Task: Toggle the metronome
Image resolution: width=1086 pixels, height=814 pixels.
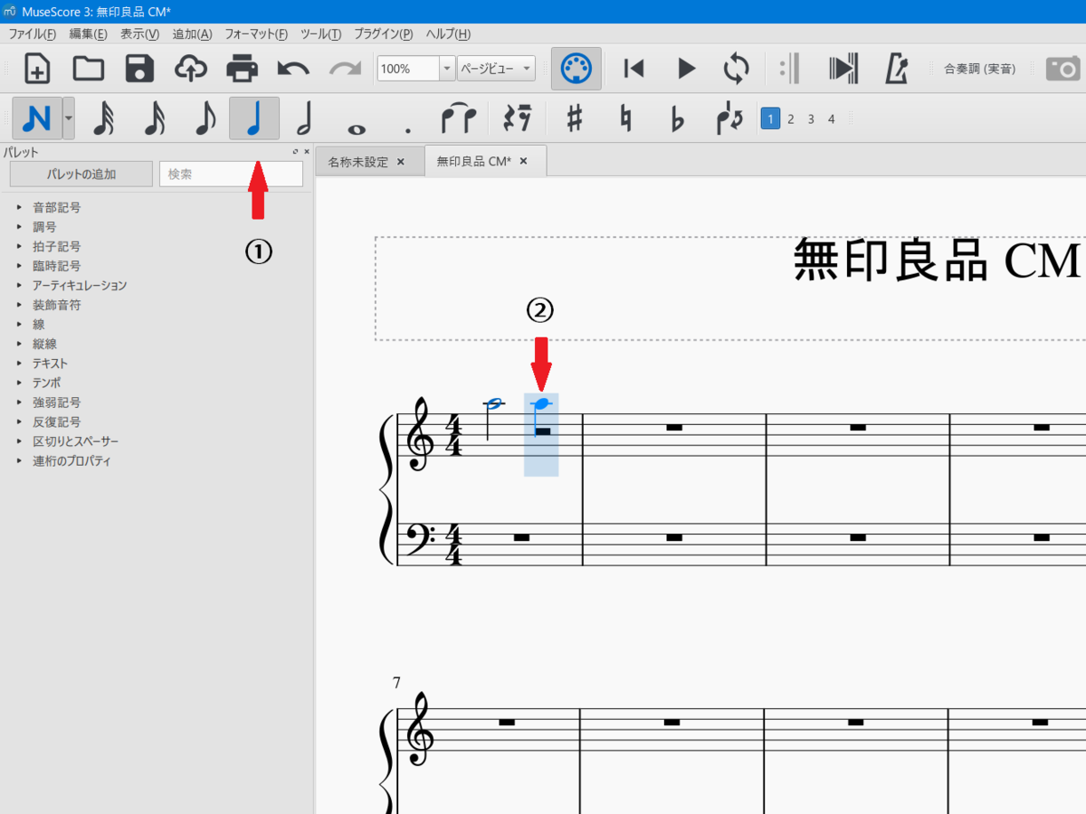Action: click(x=896, y=69)
